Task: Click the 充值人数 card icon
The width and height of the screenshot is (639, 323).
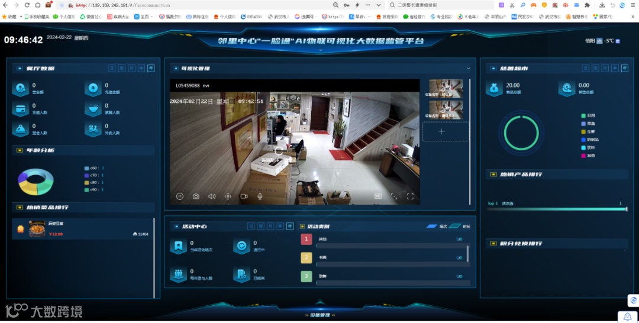Action: coord(20,109)
